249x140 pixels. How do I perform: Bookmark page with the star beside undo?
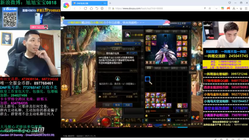pyautogui.click(x=102, y=8)
